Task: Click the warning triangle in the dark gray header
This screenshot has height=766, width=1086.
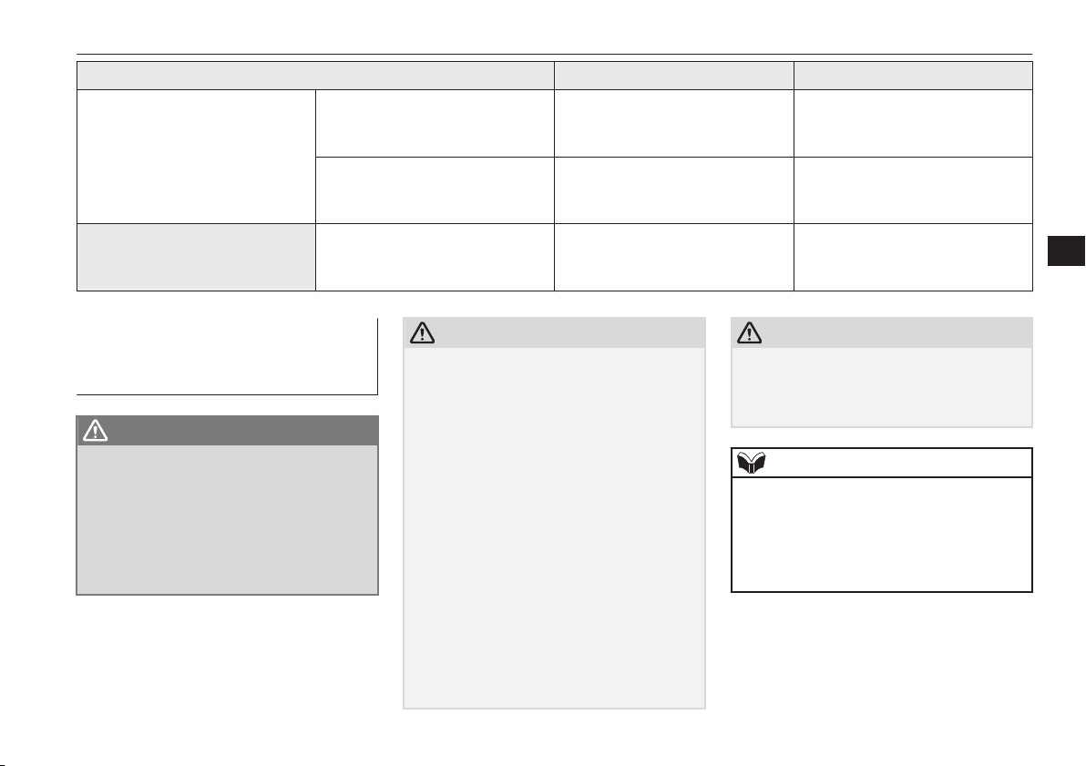Action: [x=95, y=431]
